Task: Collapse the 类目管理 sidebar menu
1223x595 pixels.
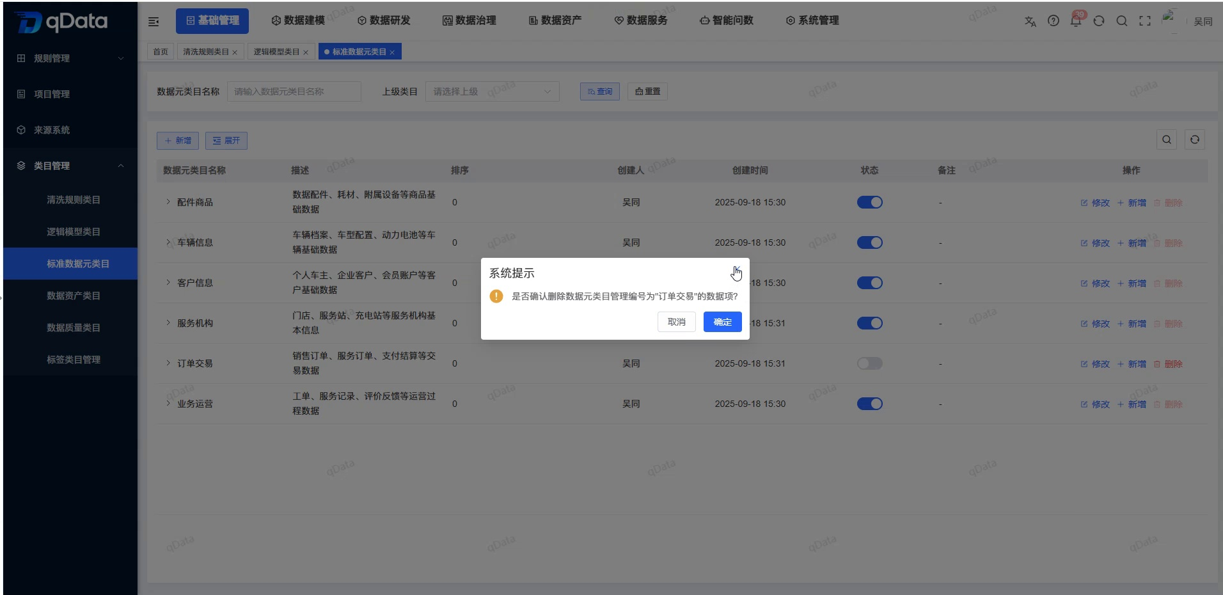Action: coord(70,166)
